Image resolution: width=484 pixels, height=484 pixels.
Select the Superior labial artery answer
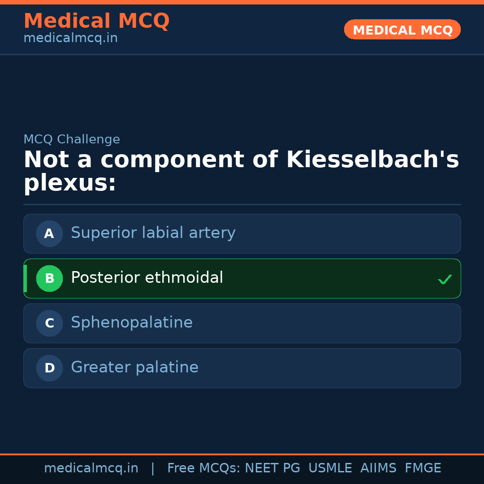pyautogui.click(x=153, y=233)
